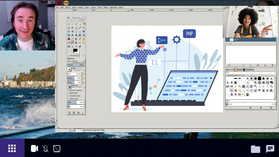Select the Rectangle Select tool
The width and height of the screenshot is (279, 157).
pos(69,24)
